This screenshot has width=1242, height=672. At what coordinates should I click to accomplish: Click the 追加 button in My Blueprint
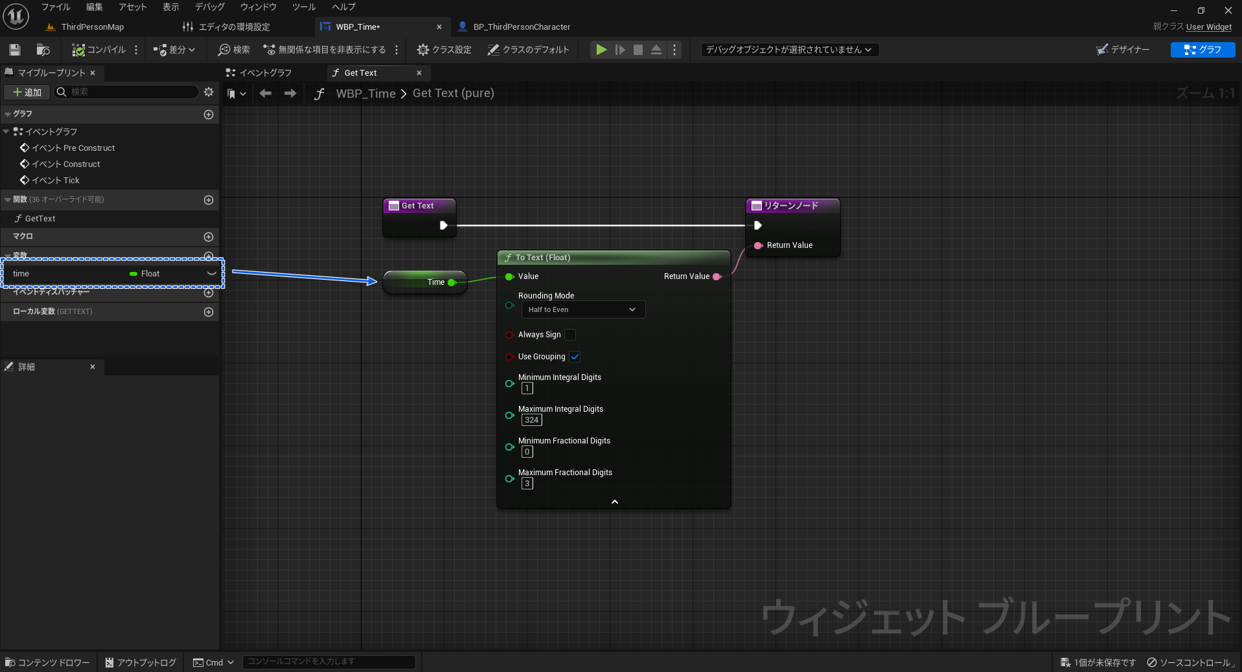[27, 92]
